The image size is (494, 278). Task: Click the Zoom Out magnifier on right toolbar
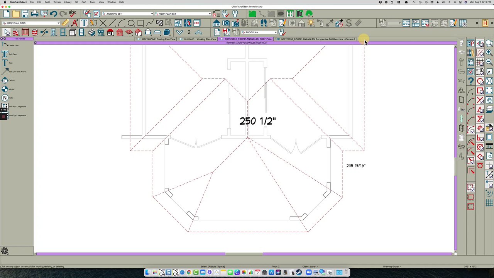[x=489, y=62]
